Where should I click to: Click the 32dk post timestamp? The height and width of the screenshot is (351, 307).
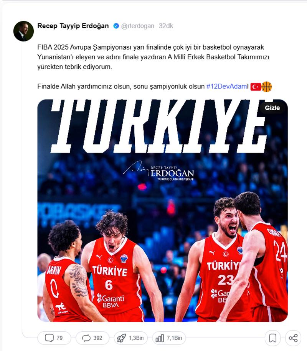(x=166, y=26)
